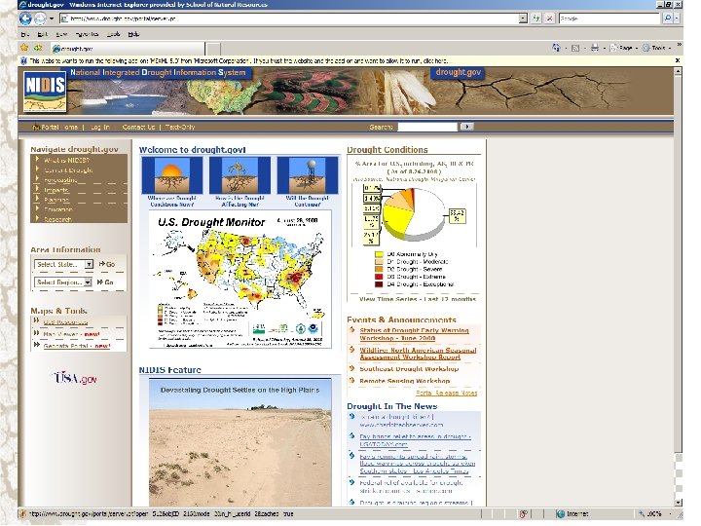Click the browser address bar
Image resolution: width=701 pixels, height=526 pixels.
click(x=294, y=19)
